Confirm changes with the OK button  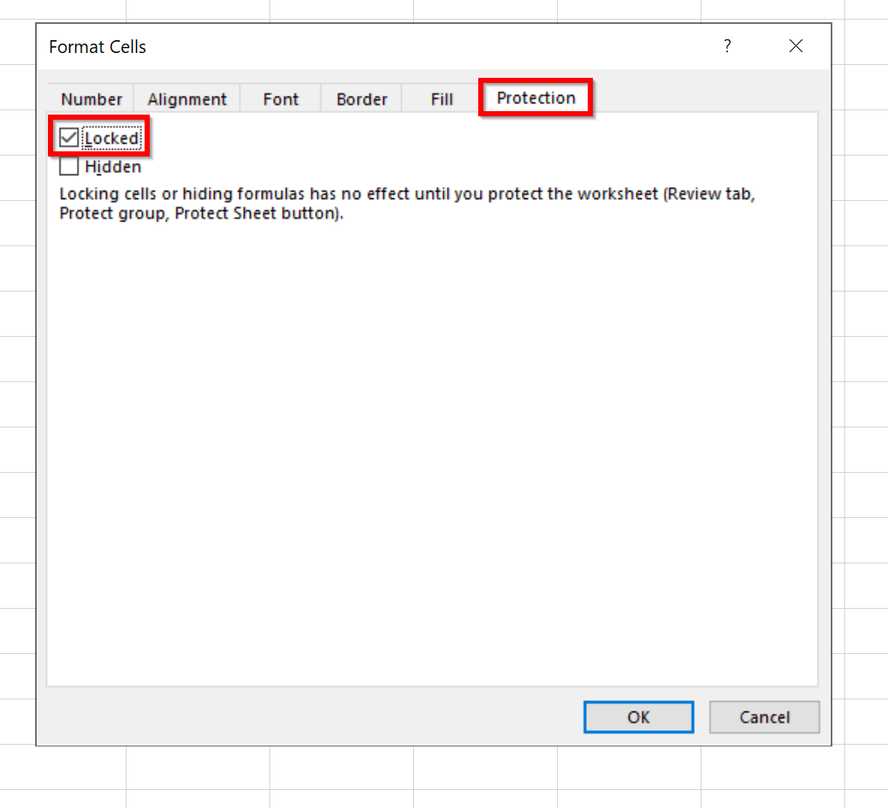(638, 717)
